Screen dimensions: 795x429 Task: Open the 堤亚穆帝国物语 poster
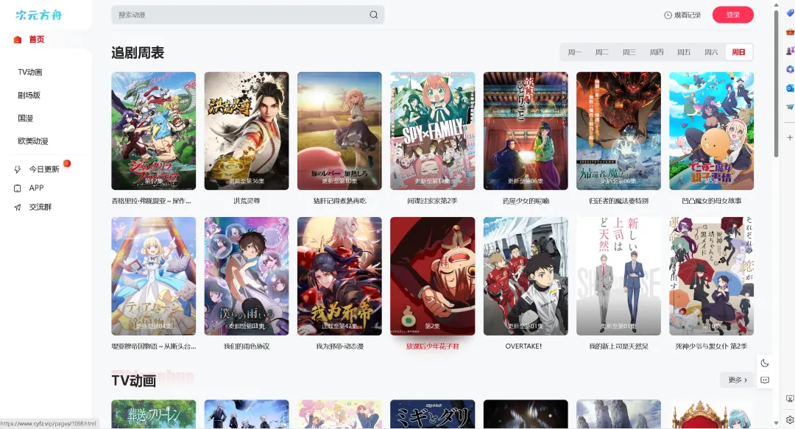tap(154, 277)
